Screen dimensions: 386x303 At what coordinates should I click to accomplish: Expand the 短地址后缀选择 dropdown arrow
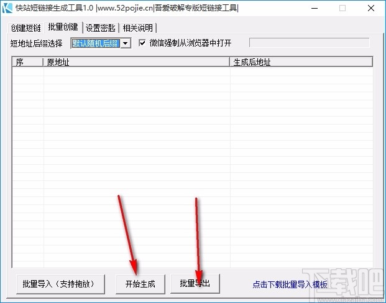pos(126,43)
